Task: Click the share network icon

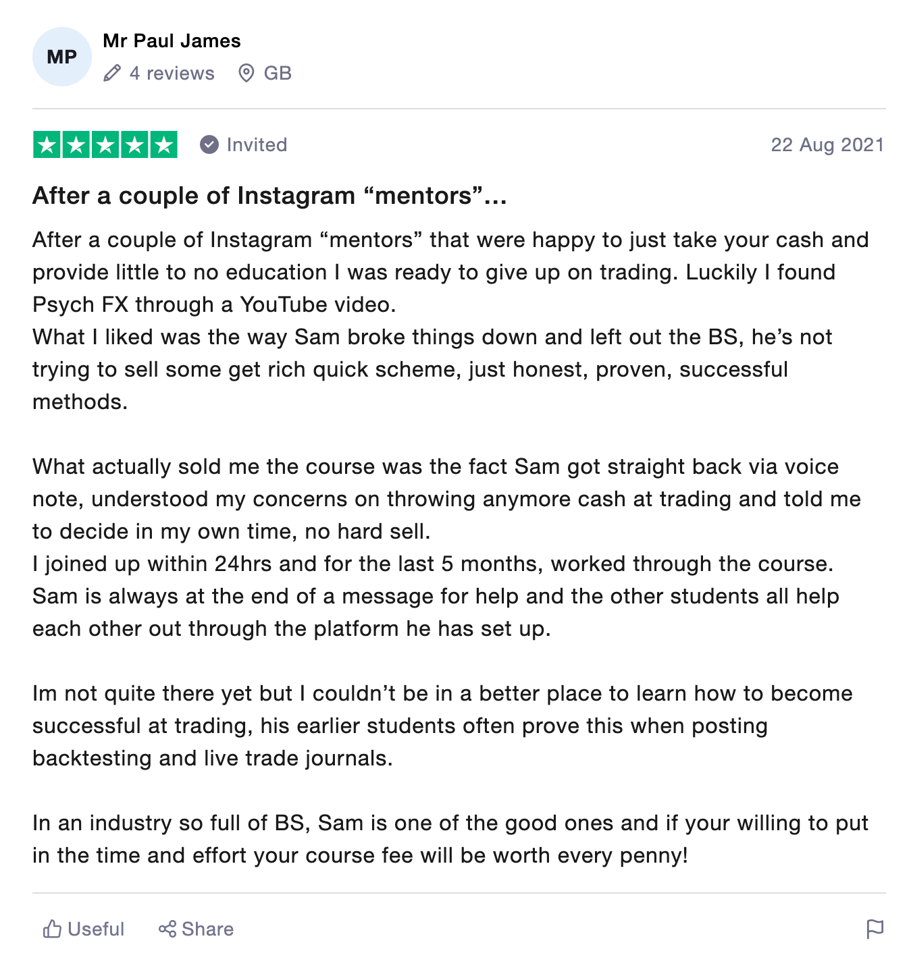Action: pyautogui.click(x=167, y=929)
